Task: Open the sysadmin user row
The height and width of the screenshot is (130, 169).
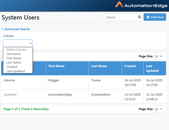Action: (x=84, y=97)
